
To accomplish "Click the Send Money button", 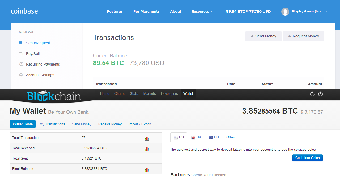I will (263, 36).
